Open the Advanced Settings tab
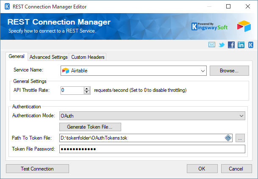 (48, 57)
